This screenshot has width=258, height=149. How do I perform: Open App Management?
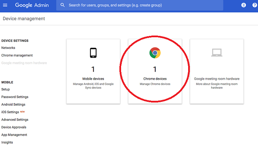click(x=14, y=135)
